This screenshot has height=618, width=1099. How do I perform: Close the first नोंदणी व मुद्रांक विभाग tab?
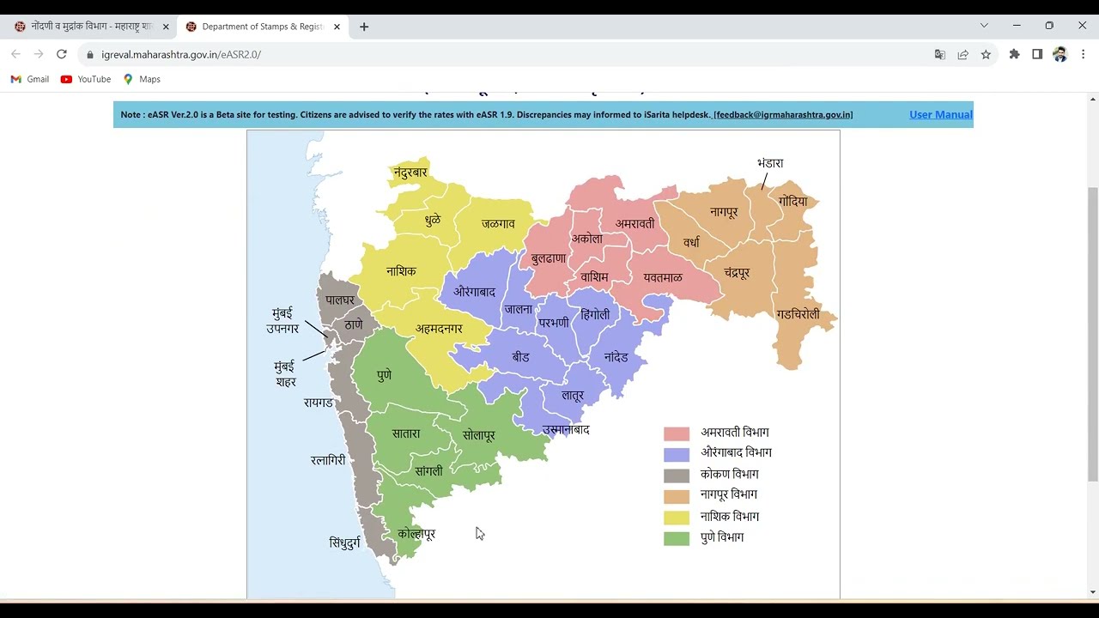tap(166, 27)
